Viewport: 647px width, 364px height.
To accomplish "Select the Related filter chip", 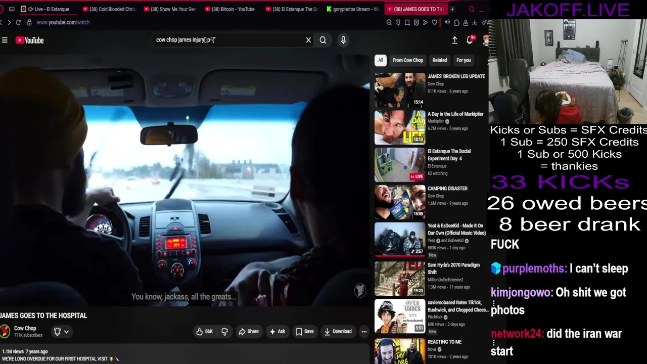I will pyautogui.click(x=440, y=60).
